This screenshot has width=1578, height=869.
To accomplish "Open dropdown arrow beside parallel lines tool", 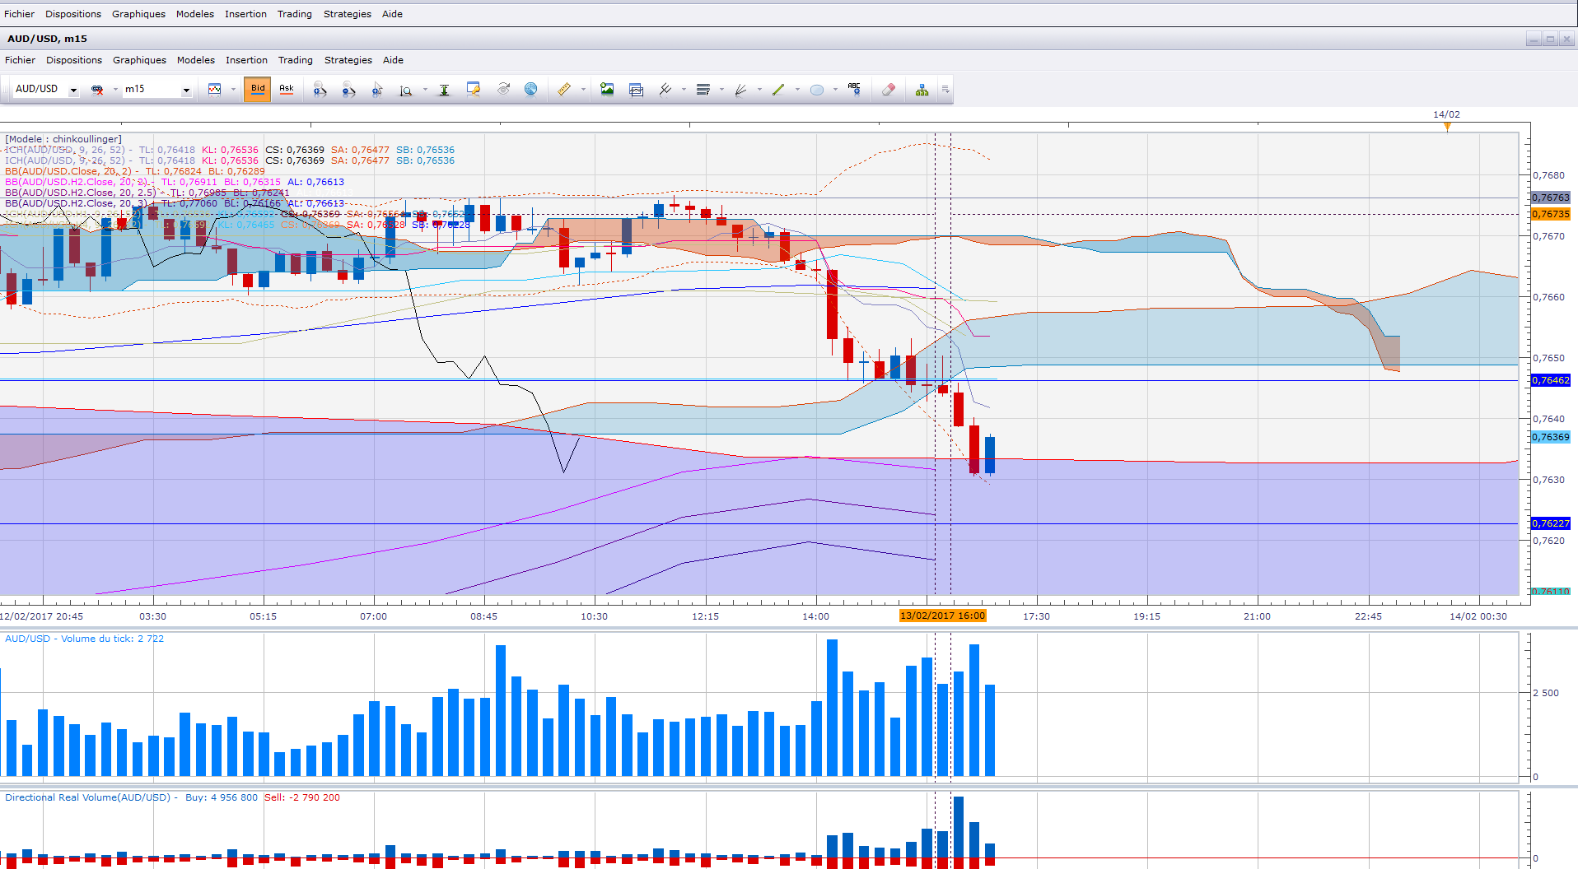I will click(684, 90).
